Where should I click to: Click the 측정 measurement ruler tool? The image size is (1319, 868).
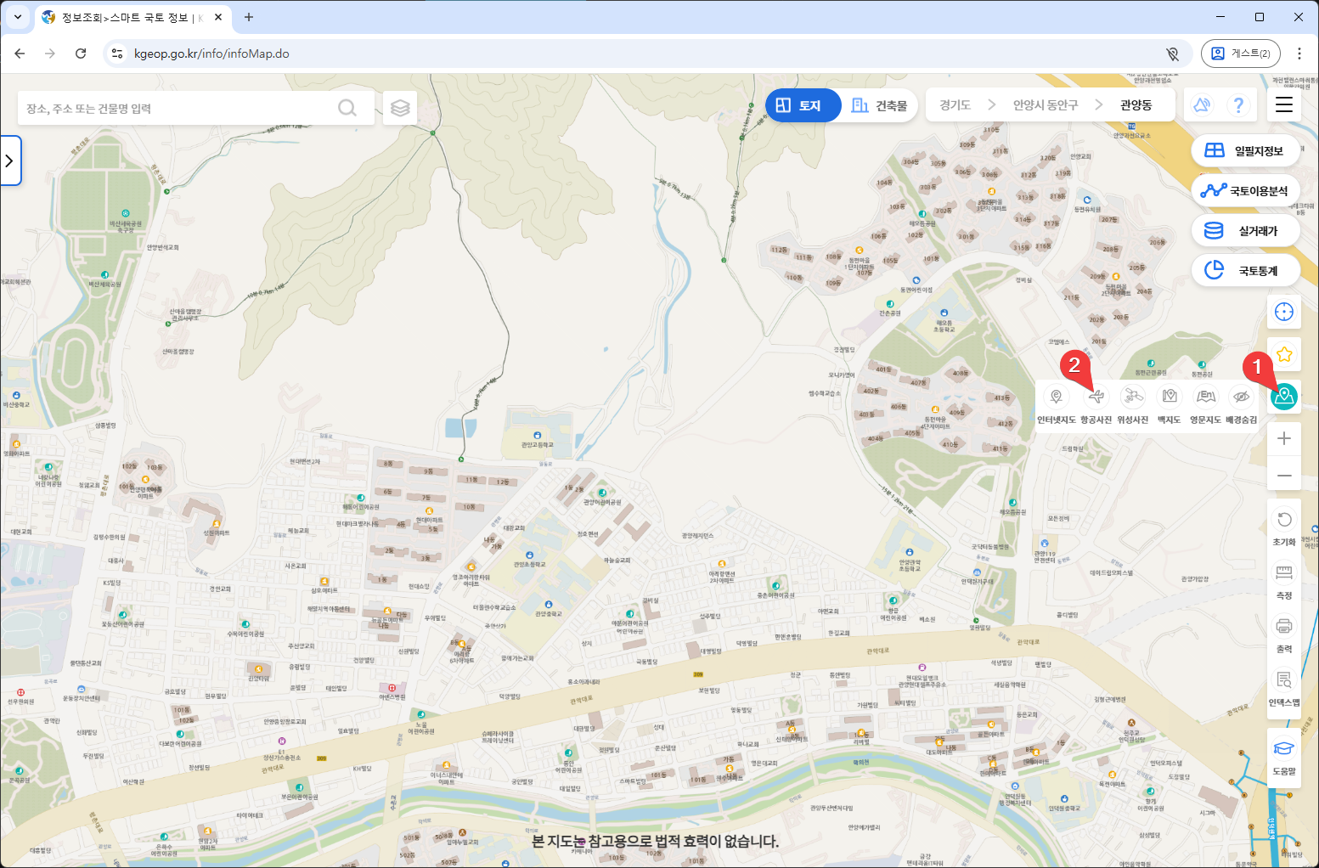click(1283, 580)
